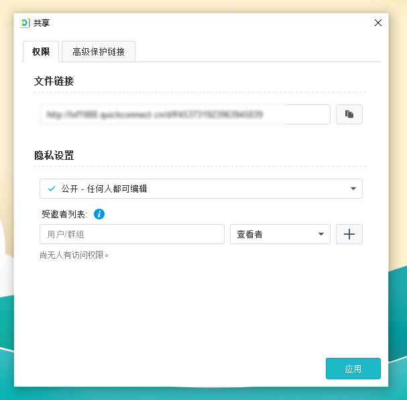
Task: Click the 受邀者列表: label
Action: (x=64, y=214)
